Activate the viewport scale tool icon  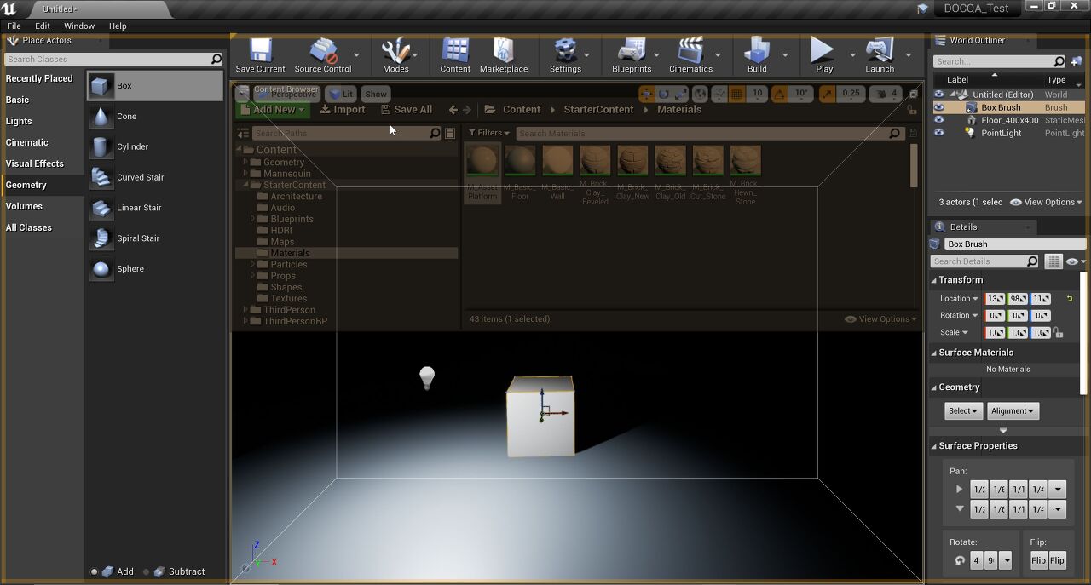[679, 94]
